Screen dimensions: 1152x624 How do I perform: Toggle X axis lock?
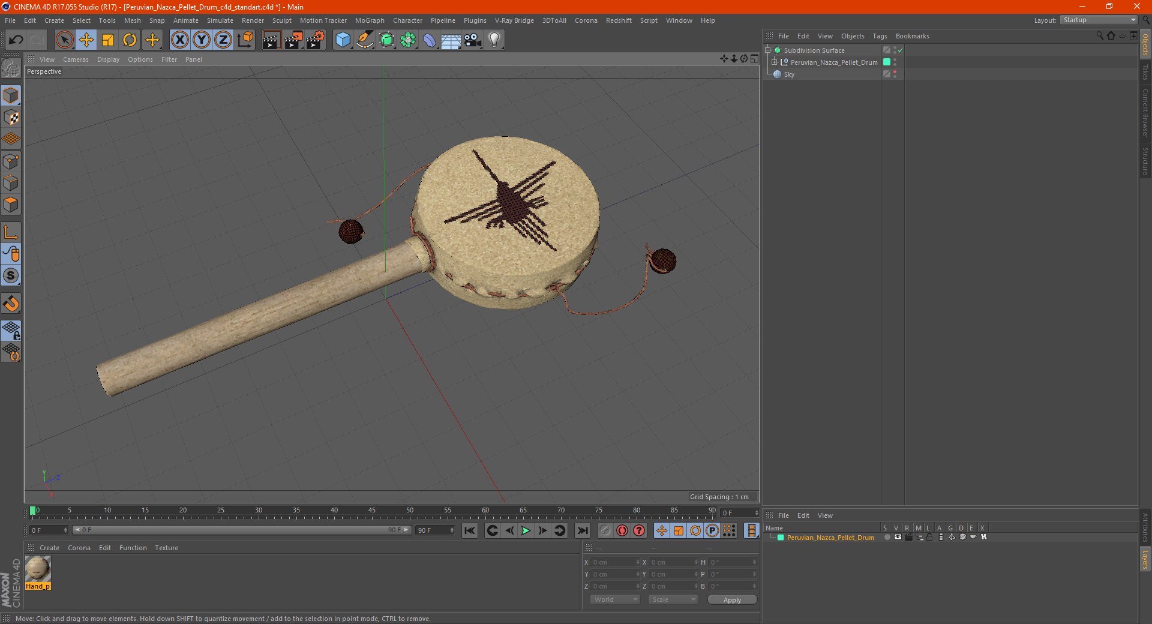point(179,40)
